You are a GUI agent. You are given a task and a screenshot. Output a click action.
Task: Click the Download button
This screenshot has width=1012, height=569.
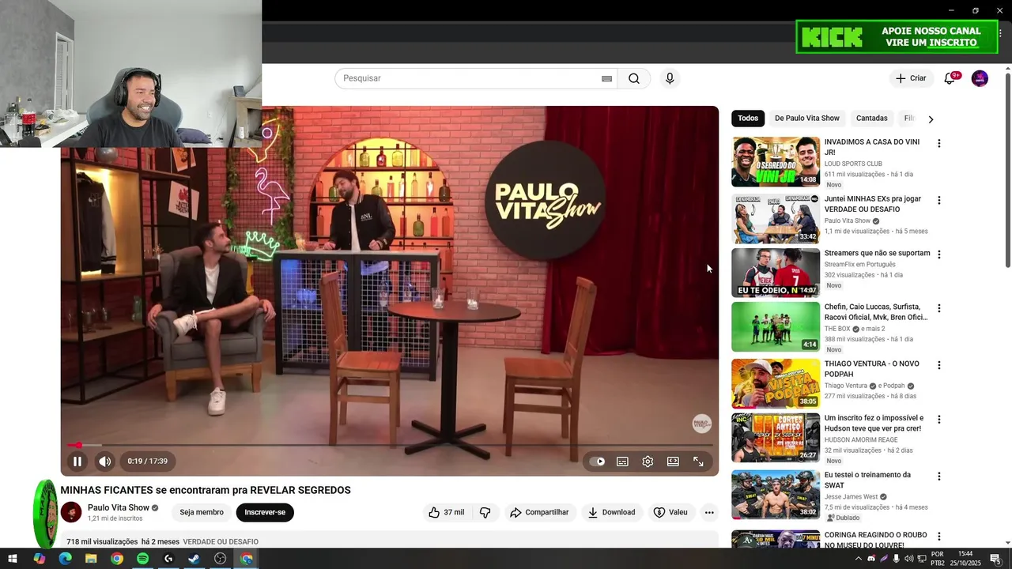(x=611, y=512)
